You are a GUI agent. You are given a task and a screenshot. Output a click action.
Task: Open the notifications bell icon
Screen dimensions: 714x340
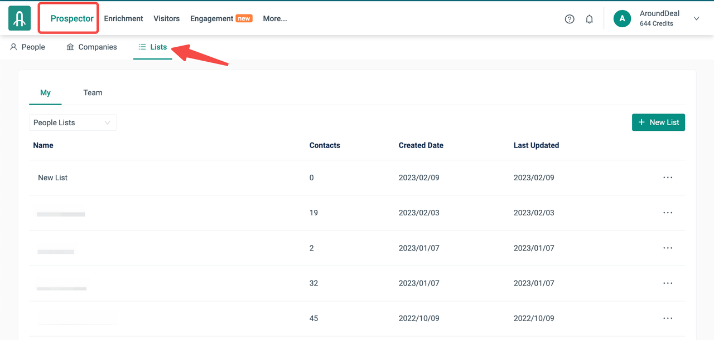pyautogui.click(x=589, y=19)
